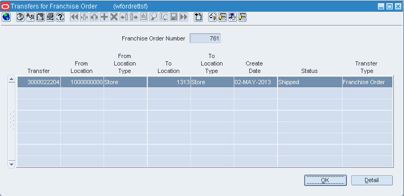Click the Create Date 02-MAY-2013 cell

pos(256,82)
